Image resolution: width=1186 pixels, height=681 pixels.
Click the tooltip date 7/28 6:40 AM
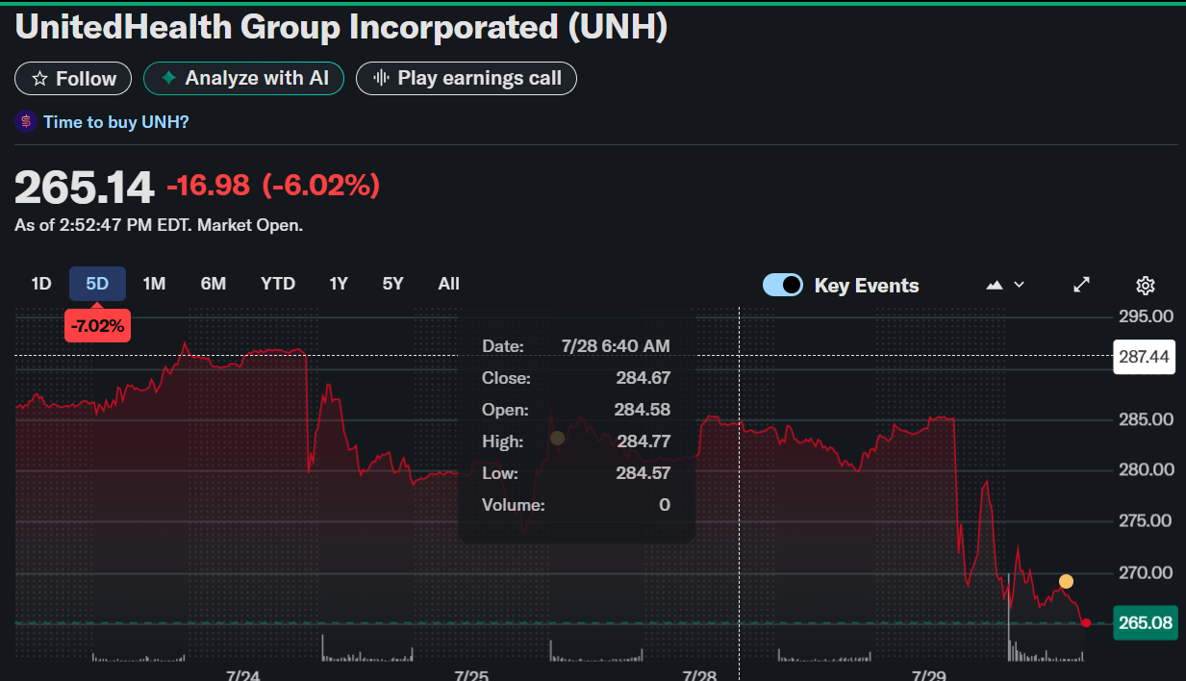coord(616,346)
